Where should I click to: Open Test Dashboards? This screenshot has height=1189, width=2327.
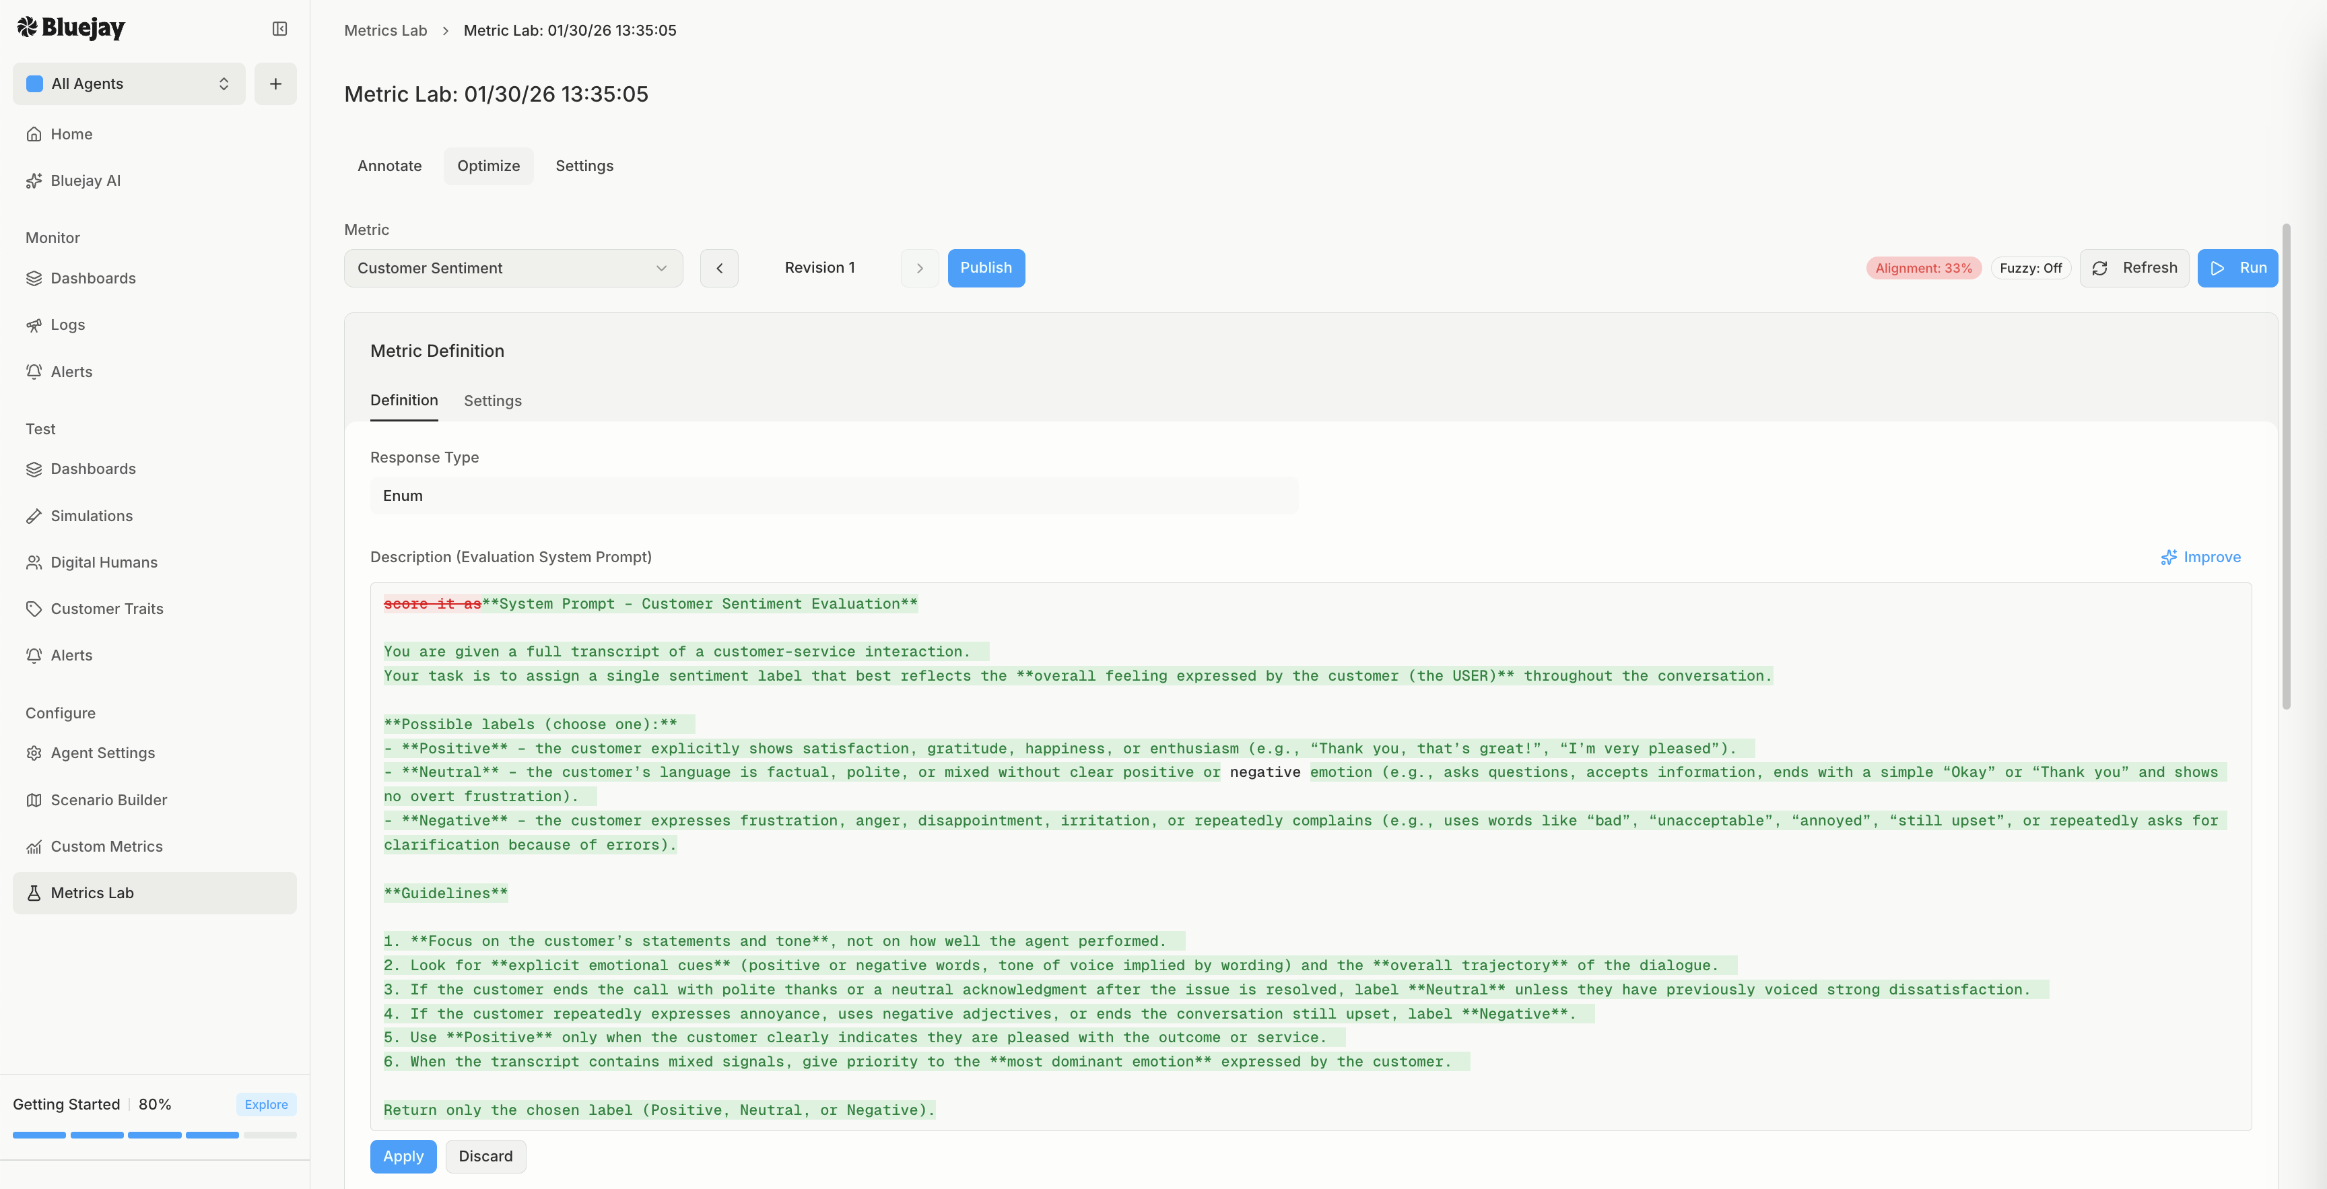(154, 469)
